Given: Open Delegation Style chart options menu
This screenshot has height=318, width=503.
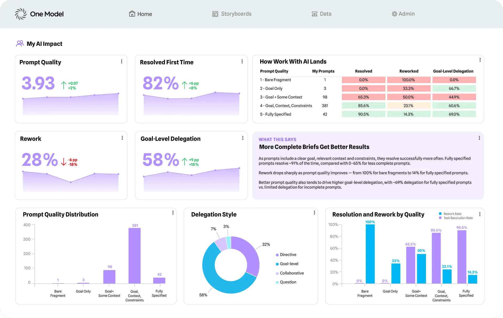Looking at the screenshot, I should [314, 213].
